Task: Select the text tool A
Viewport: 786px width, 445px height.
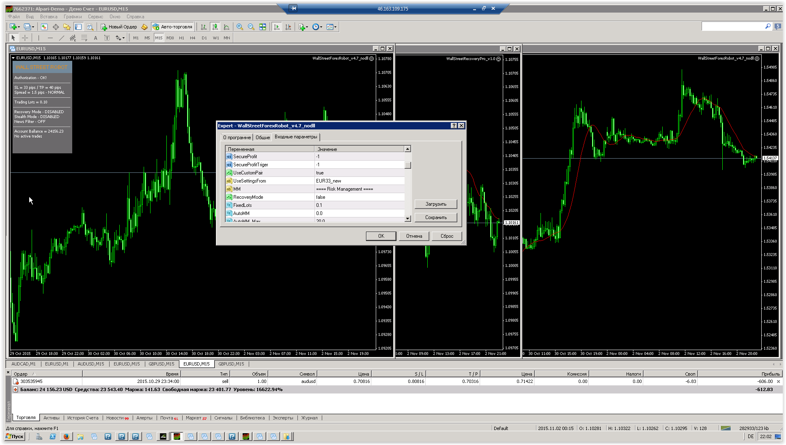Action: [95, 38]
